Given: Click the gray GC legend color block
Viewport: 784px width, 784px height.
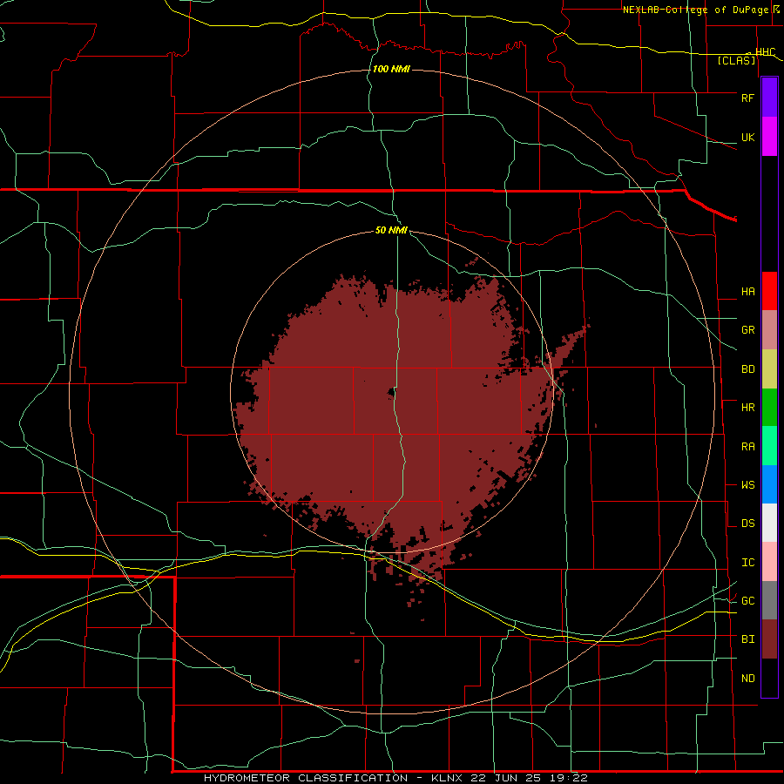Looking at the screenshot, I should [769, 600].
